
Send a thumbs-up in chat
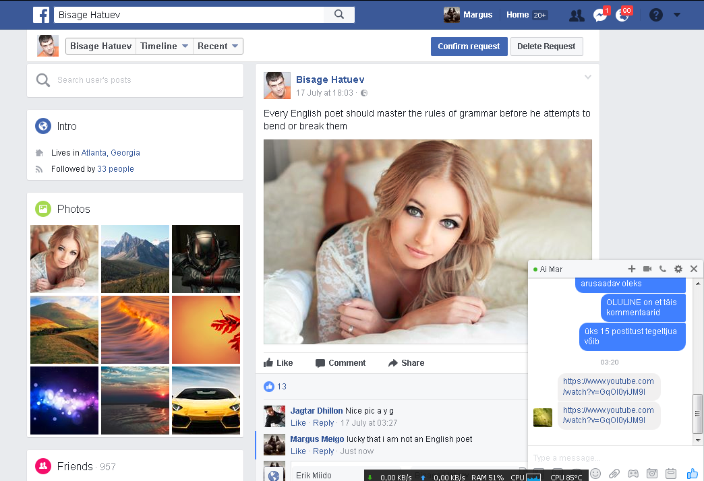coord(692,473)
